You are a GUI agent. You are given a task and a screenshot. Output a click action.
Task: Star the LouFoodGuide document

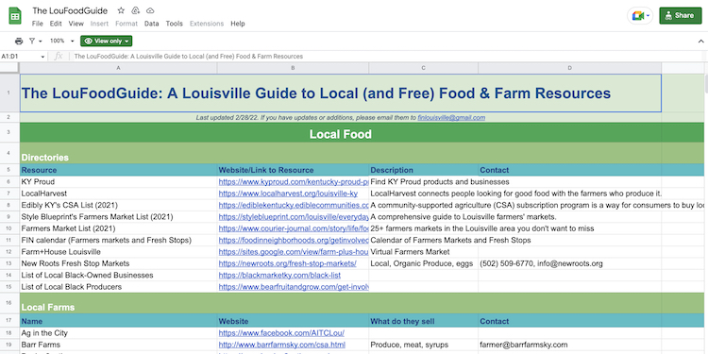121,10
